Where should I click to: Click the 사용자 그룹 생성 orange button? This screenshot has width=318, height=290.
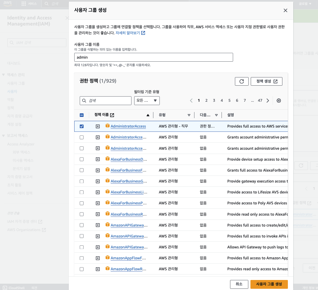[269, 284]
